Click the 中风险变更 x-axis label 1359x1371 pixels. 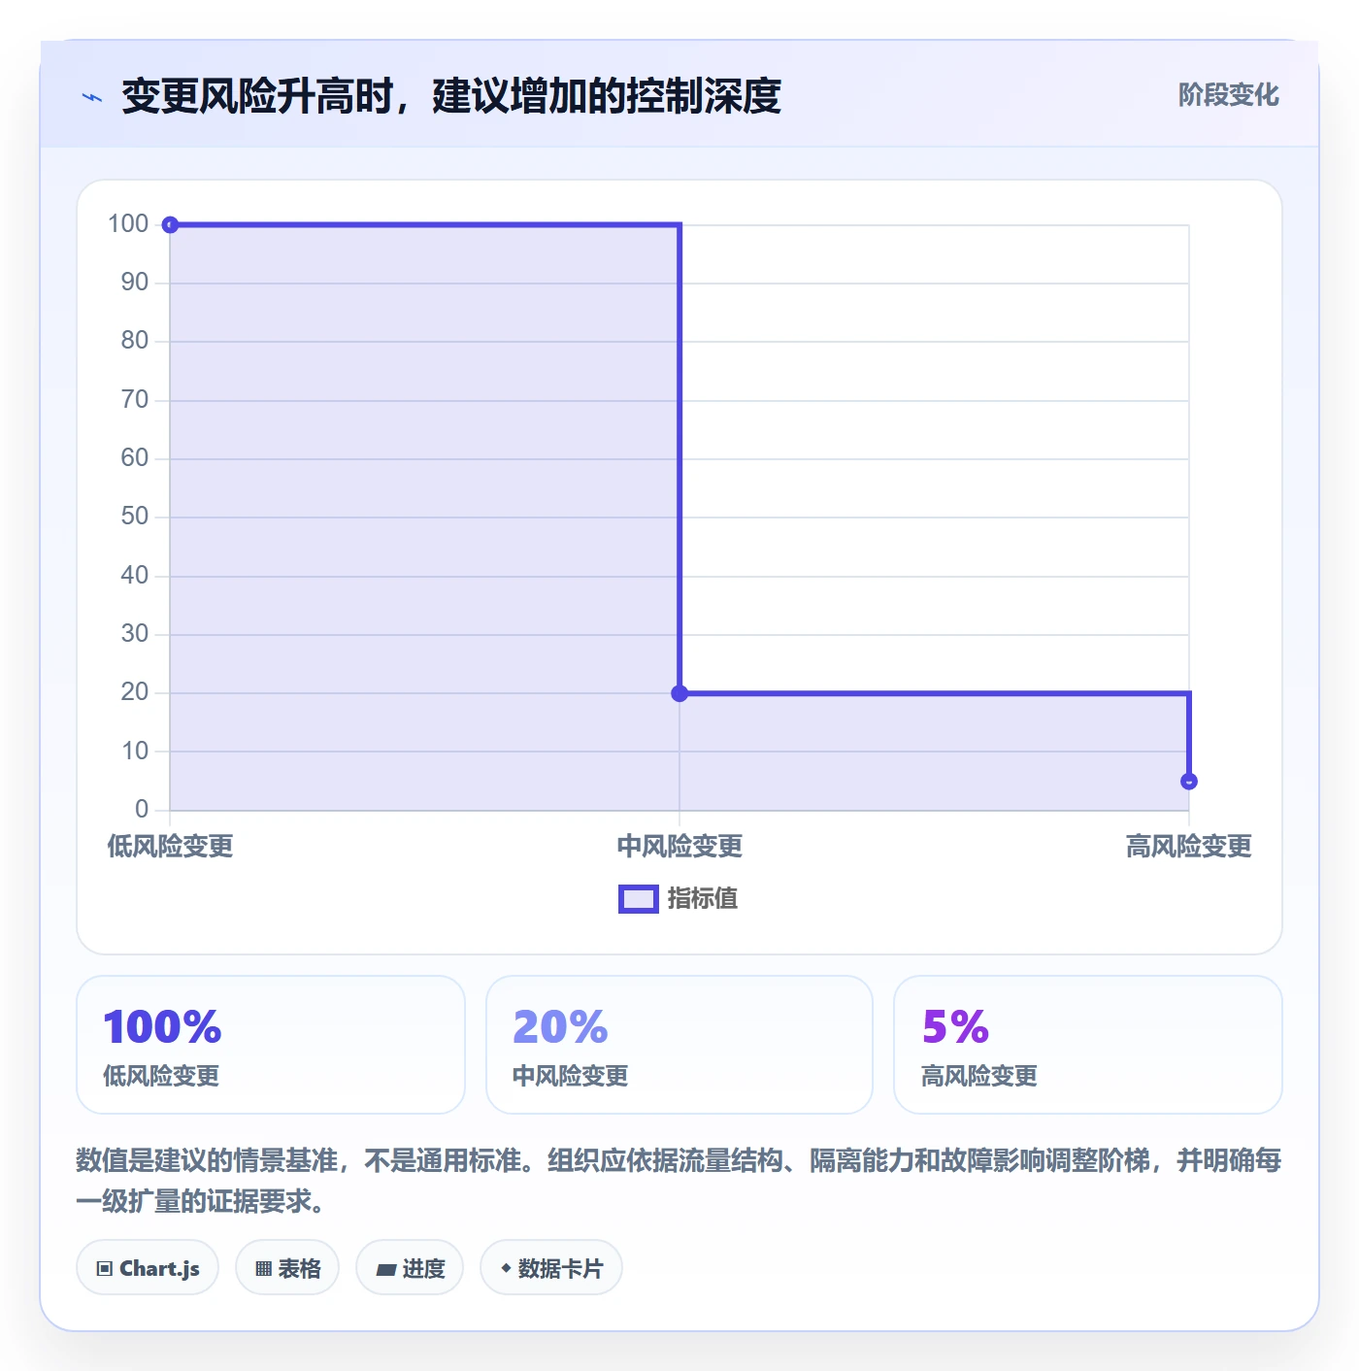(x=679, y=847)
